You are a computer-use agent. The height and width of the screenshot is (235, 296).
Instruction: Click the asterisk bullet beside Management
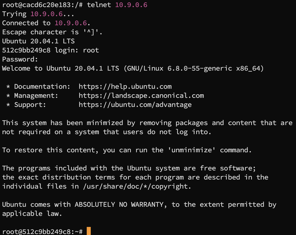8,96
